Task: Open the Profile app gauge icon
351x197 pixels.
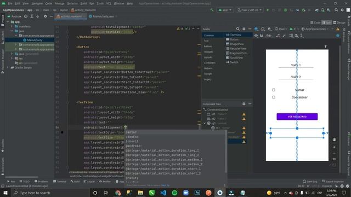Action: [297, 10]
